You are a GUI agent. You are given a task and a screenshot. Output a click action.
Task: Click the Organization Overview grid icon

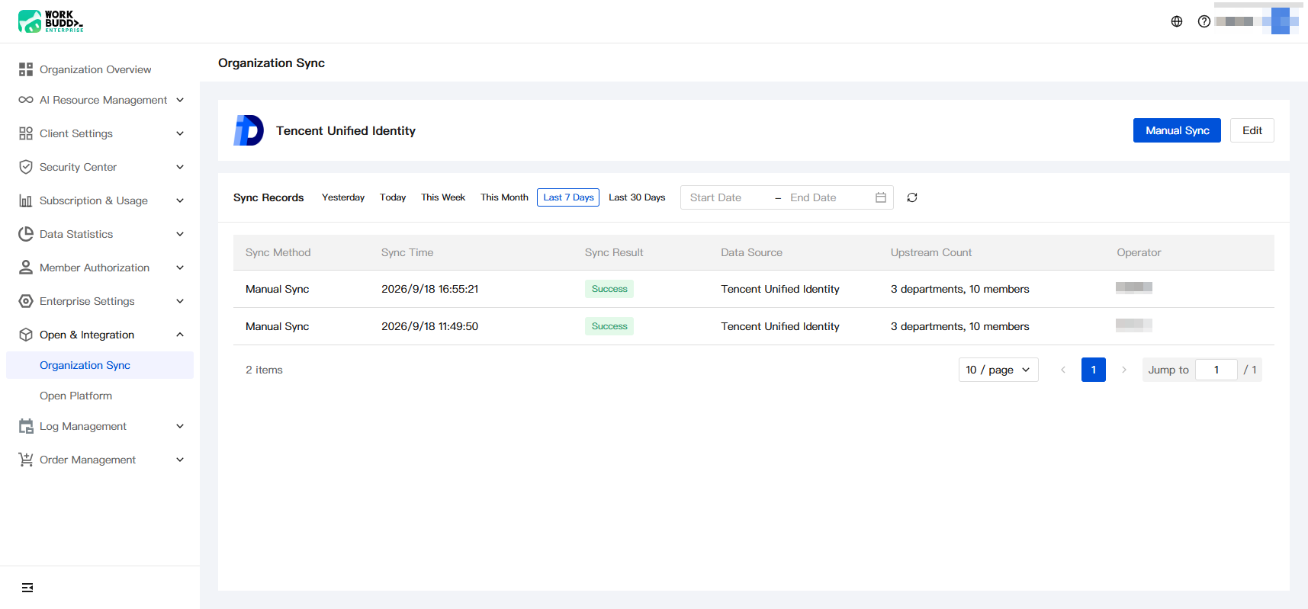26,69
